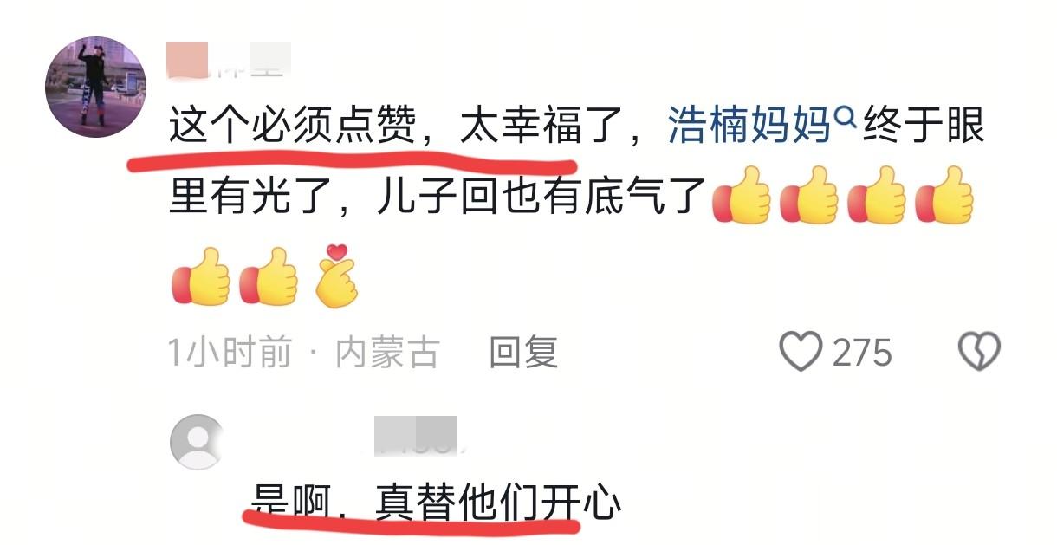Tap the replier's blurred username
1057x545 pixels.
(416, 437)
